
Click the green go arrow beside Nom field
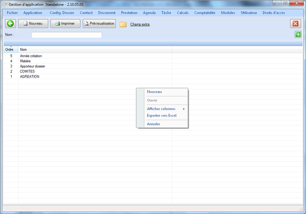pos(298,34)
